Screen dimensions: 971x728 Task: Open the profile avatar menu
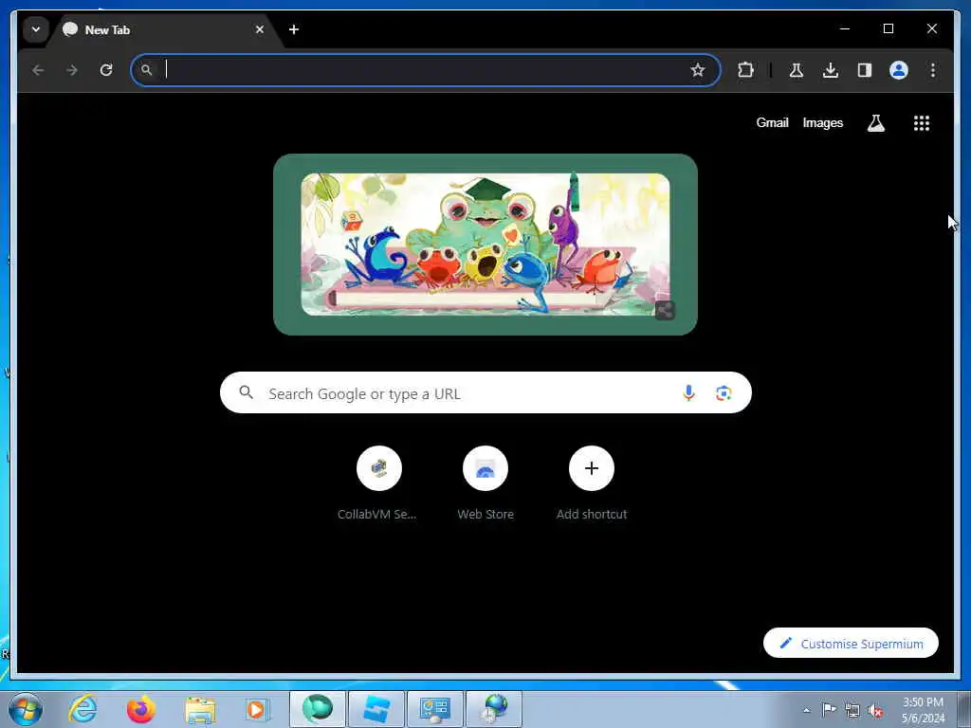(899, 70)
